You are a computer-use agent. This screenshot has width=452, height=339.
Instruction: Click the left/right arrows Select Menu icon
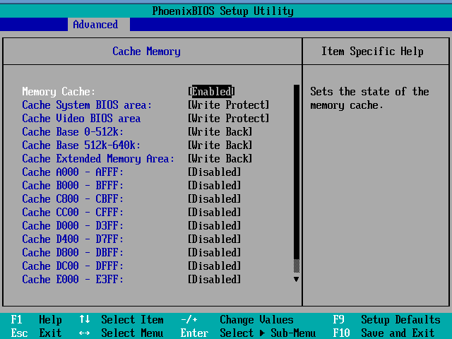tap(84, 333)
